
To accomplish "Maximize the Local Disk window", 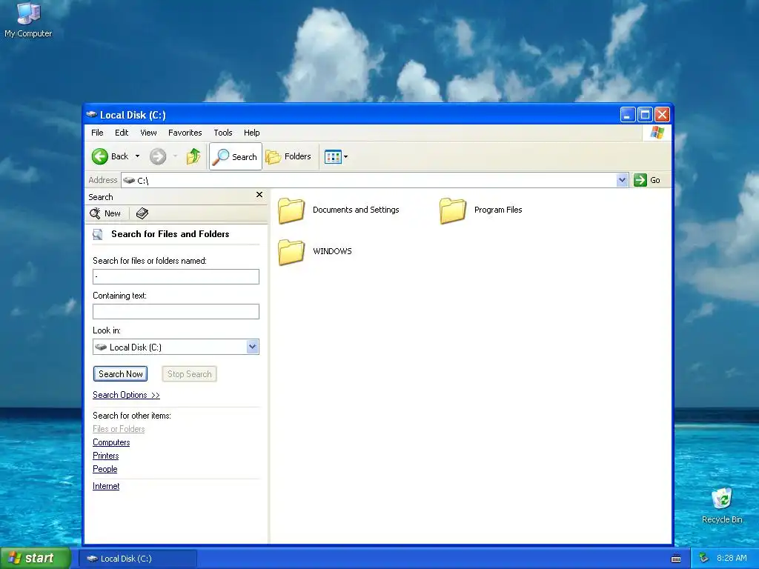I will tap(645, 115).
